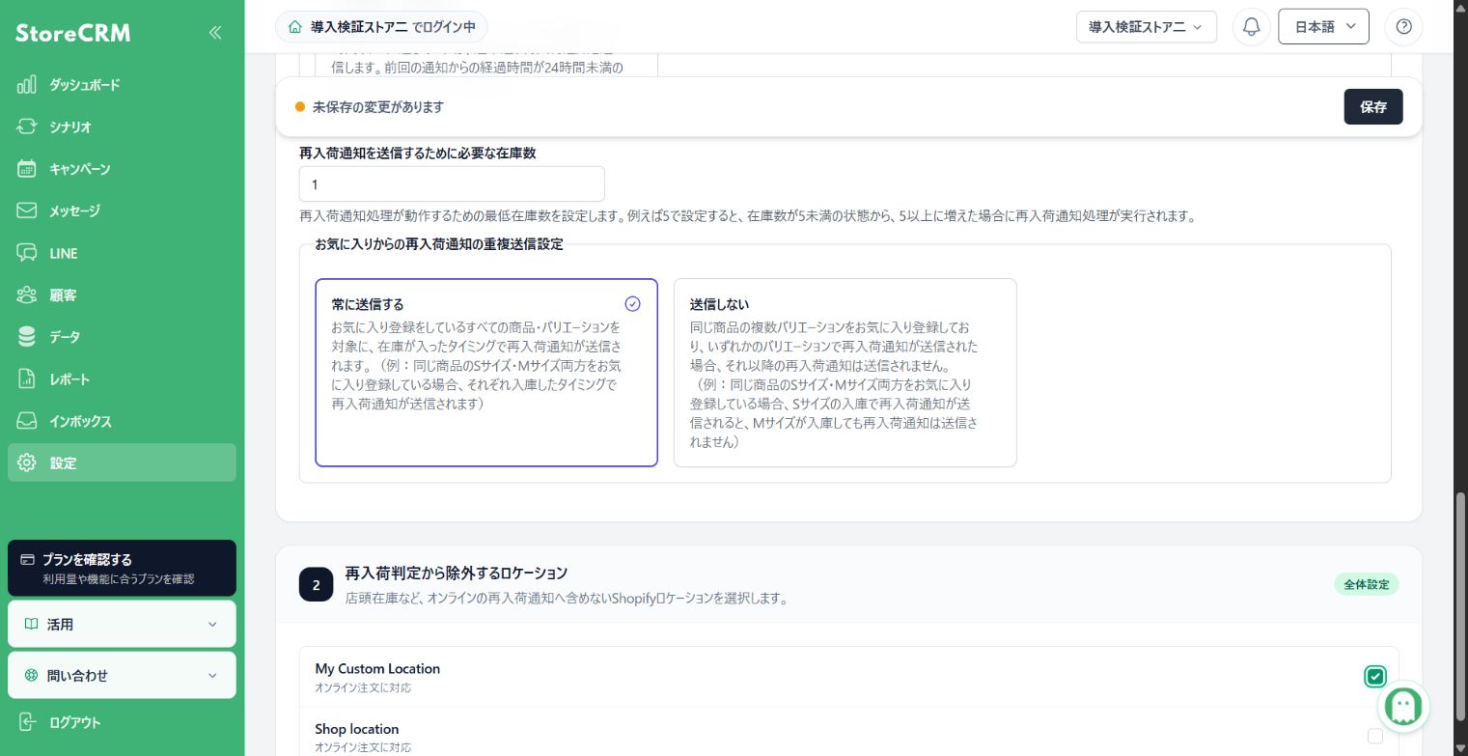
Task: Click 再入荷判定から除外するロケーション heading
Action: pyautogui.click(x=457, y=573)
